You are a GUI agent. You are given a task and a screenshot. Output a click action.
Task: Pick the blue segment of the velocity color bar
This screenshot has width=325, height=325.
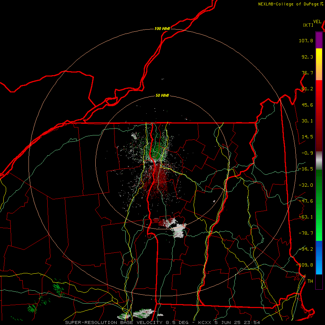click(319, 257)
